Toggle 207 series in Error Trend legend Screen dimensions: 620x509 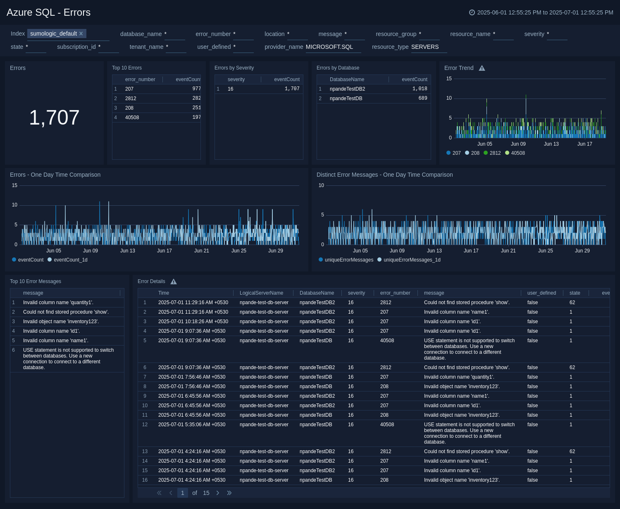[453, 153]
